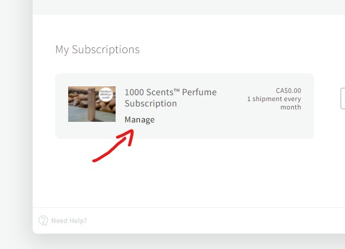Click the red arrow annotation

114,145
